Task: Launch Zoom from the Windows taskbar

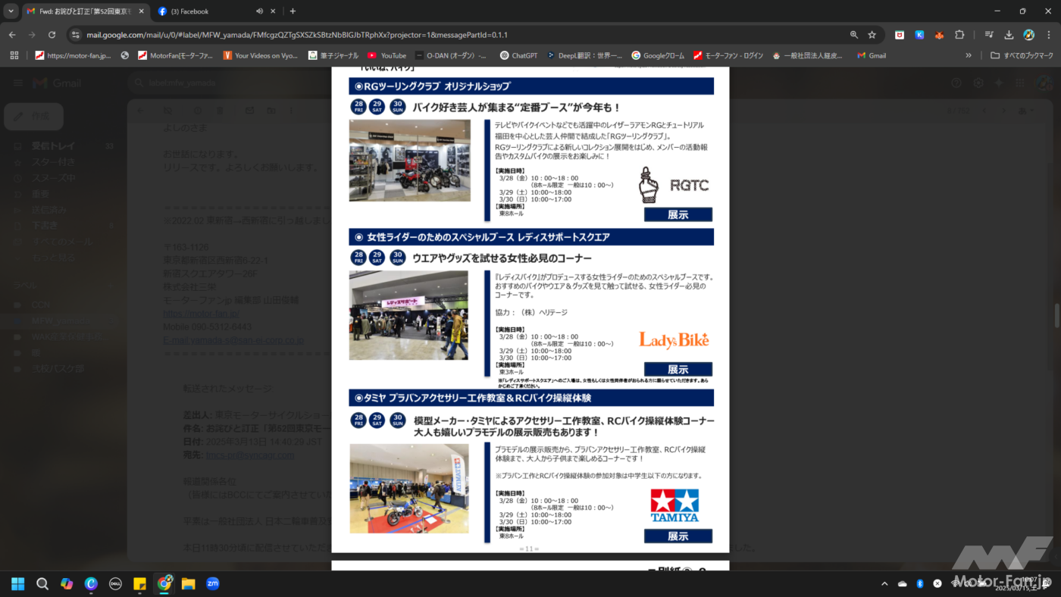Action: (213, 583)
